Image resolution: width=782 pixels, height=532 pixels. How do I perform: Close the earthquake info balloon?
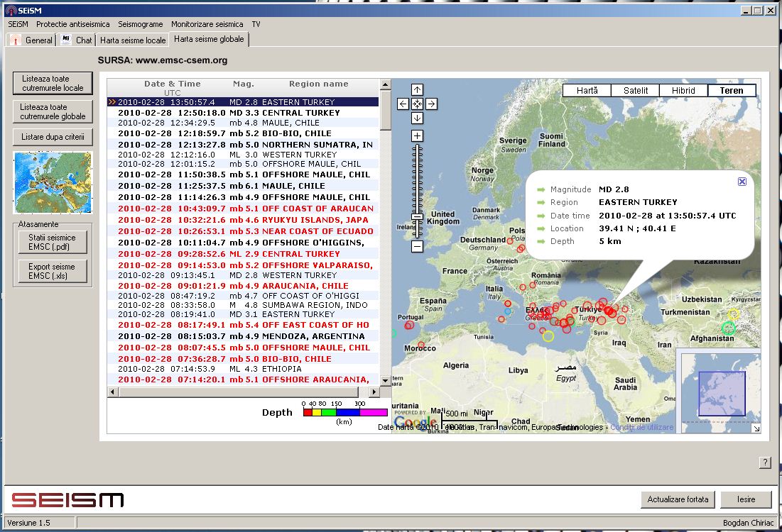point(742,182)
